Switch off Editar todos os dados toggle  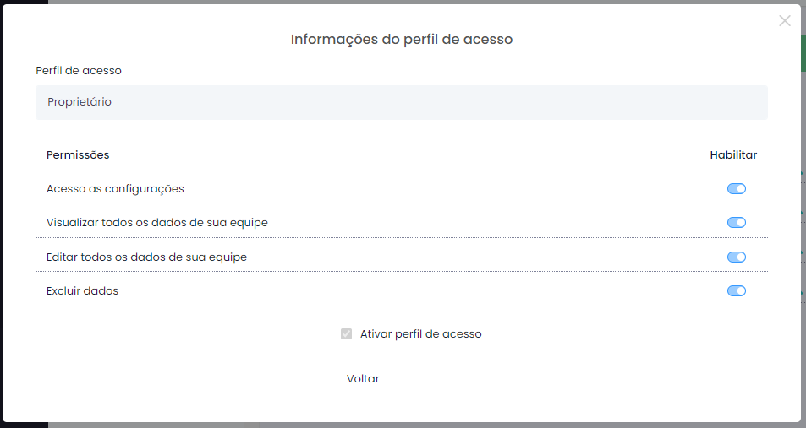pyautogui.click(x=736, y=257)
